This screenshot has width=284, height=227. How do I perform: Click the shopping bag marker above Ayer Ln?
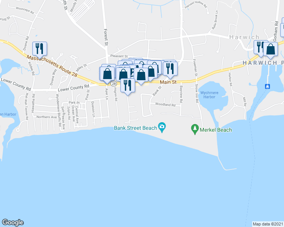(107, 74)
